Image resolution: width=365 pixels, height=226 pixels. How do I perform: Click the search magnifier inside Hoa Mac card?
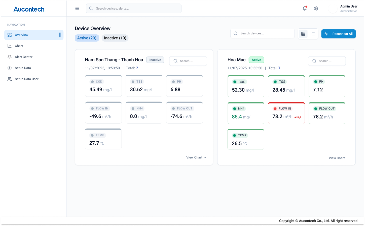click(x=314, y=61)
